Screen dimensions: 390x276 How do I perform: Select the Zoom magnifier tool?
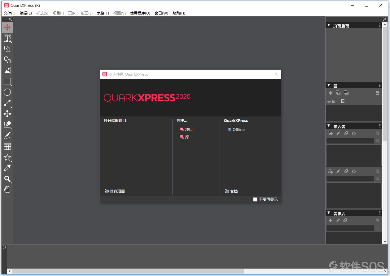tap(7, 179)
